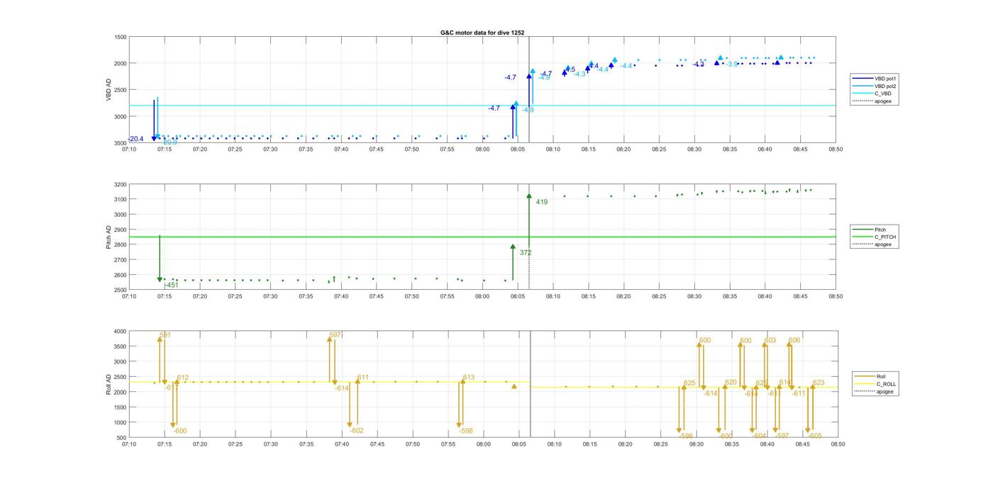
Task: Click the '2600' tick on Pitch axis
Action: click(x=120, y=275)
